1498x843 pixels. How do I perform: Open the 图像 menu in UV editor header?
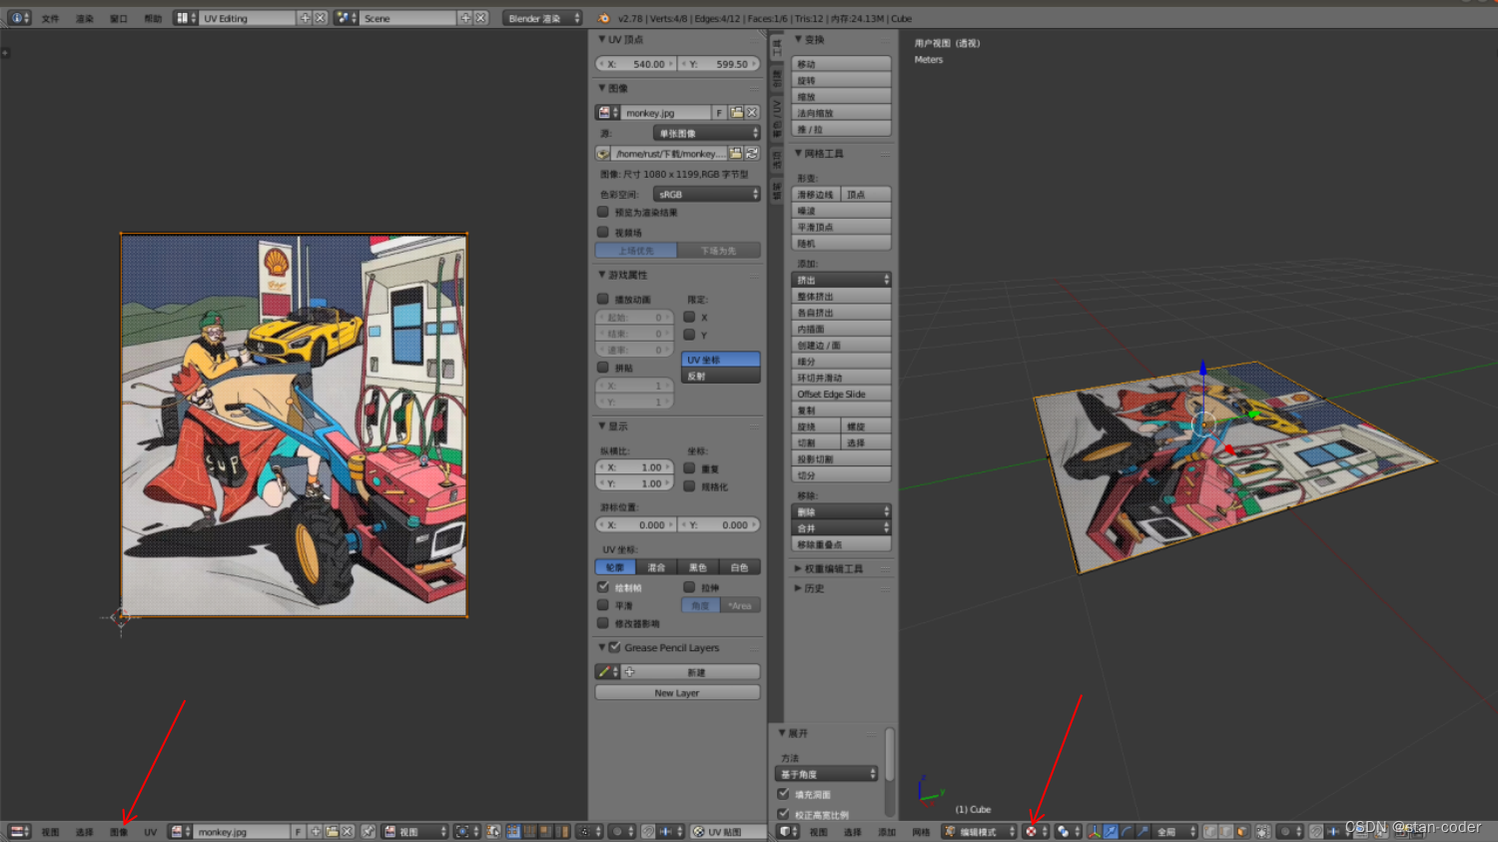point(122,831)
